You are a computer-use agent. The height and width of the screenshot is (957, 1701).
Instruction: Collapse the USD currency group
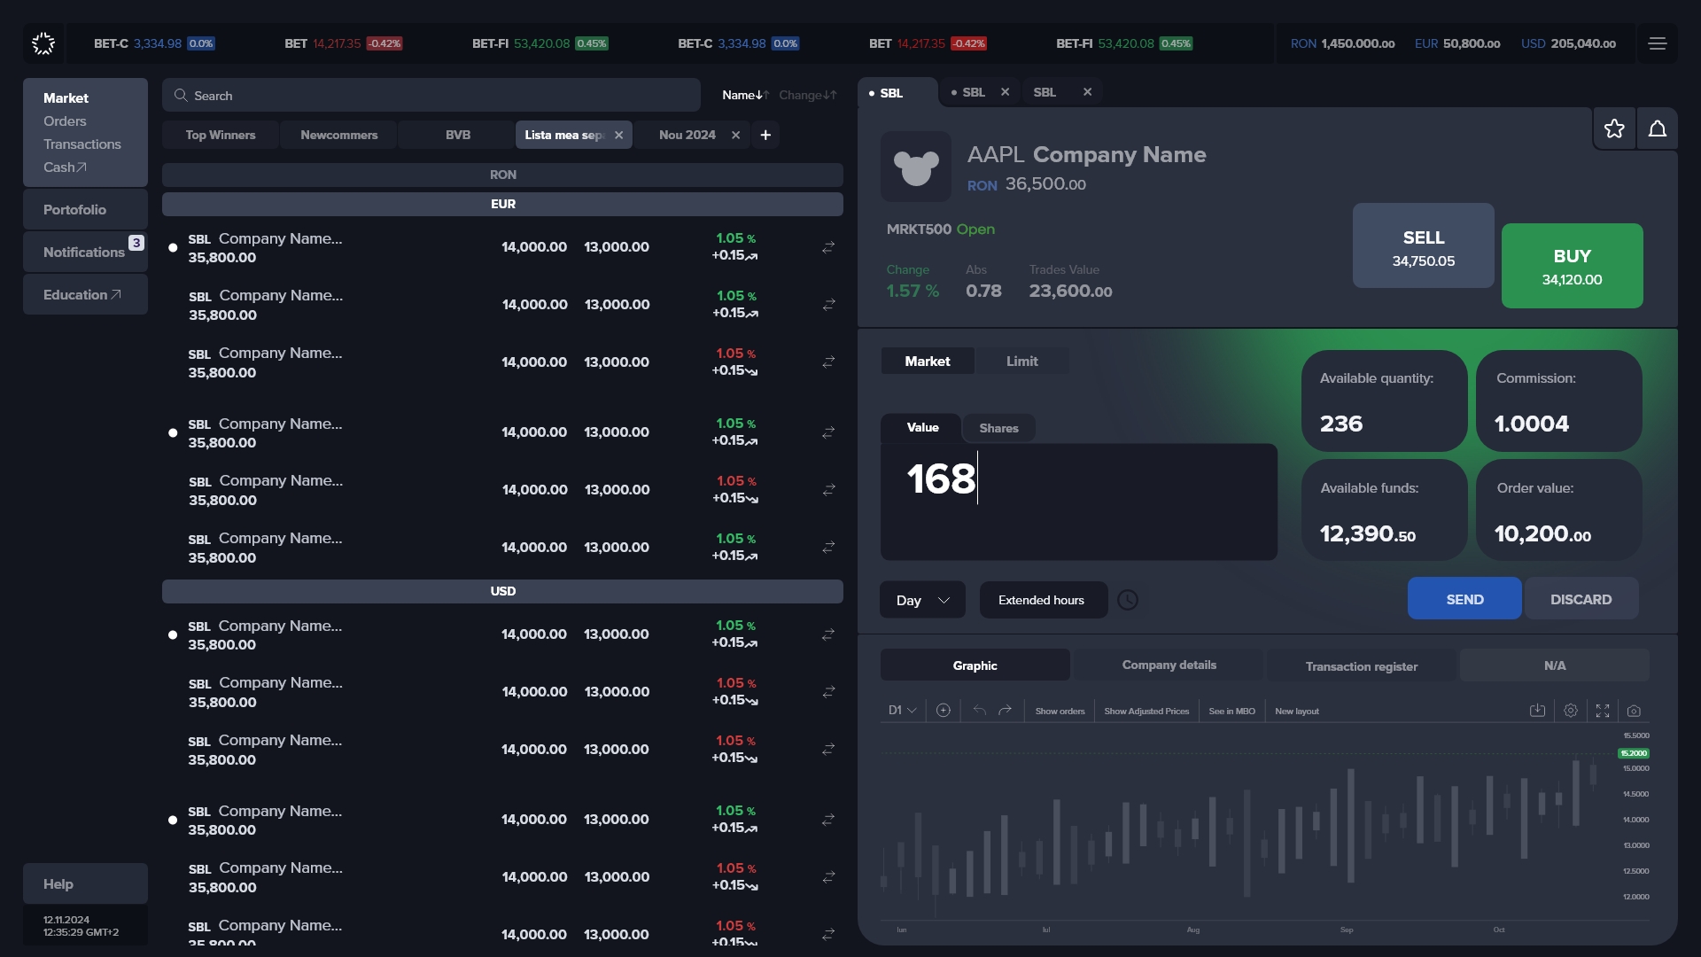tap(502, 591)
